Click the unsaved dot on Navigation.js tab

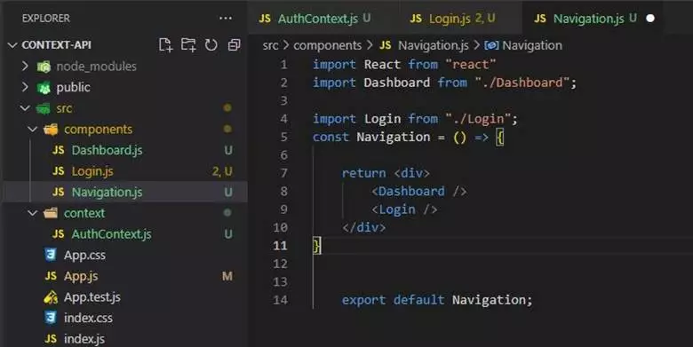(650, 19)
